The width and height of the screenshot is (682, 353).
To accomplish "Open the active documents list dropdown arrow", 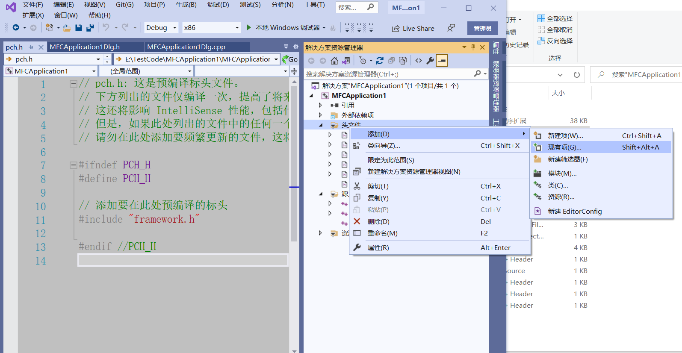I will tap(286, 47).
